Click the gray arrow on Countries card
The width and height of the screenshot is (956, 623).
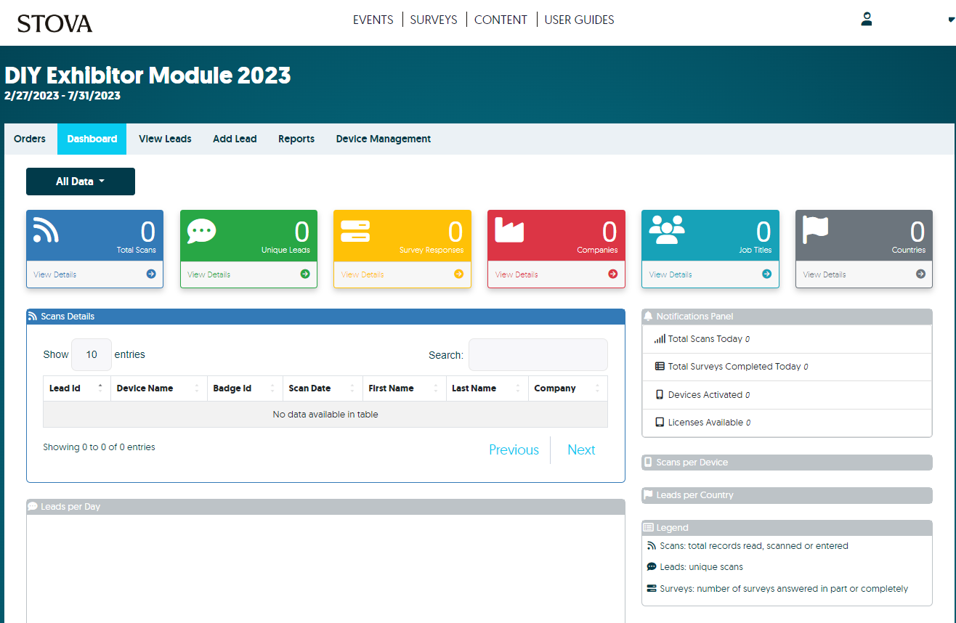tap(921, 274)
